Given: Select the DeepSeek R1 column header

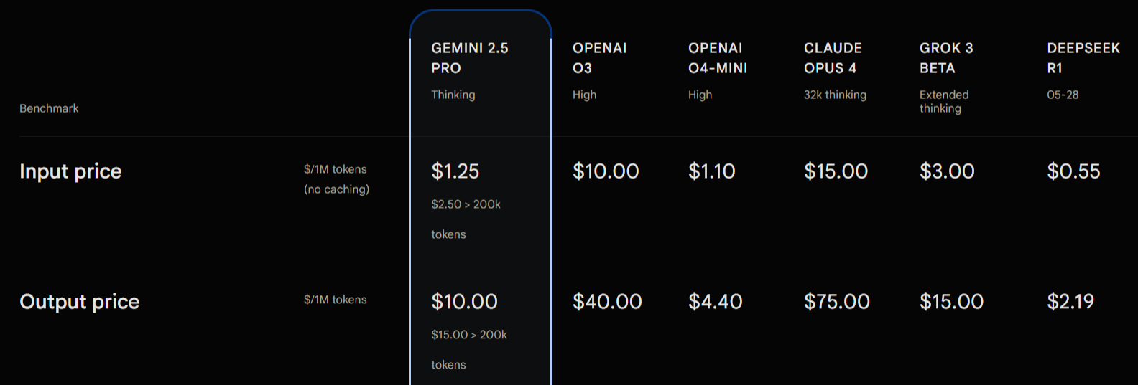Looking at the screenshot, I should [1083, 58].
